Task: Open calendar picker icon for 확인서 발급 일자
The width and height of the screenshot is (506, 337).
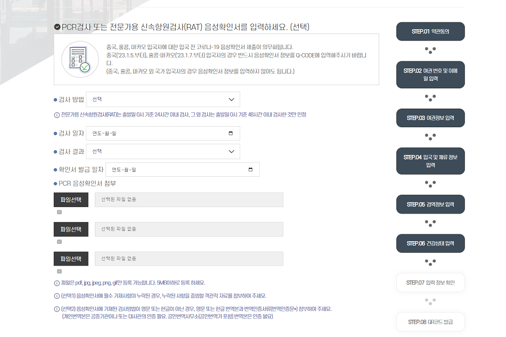Action: click(250, 170)
